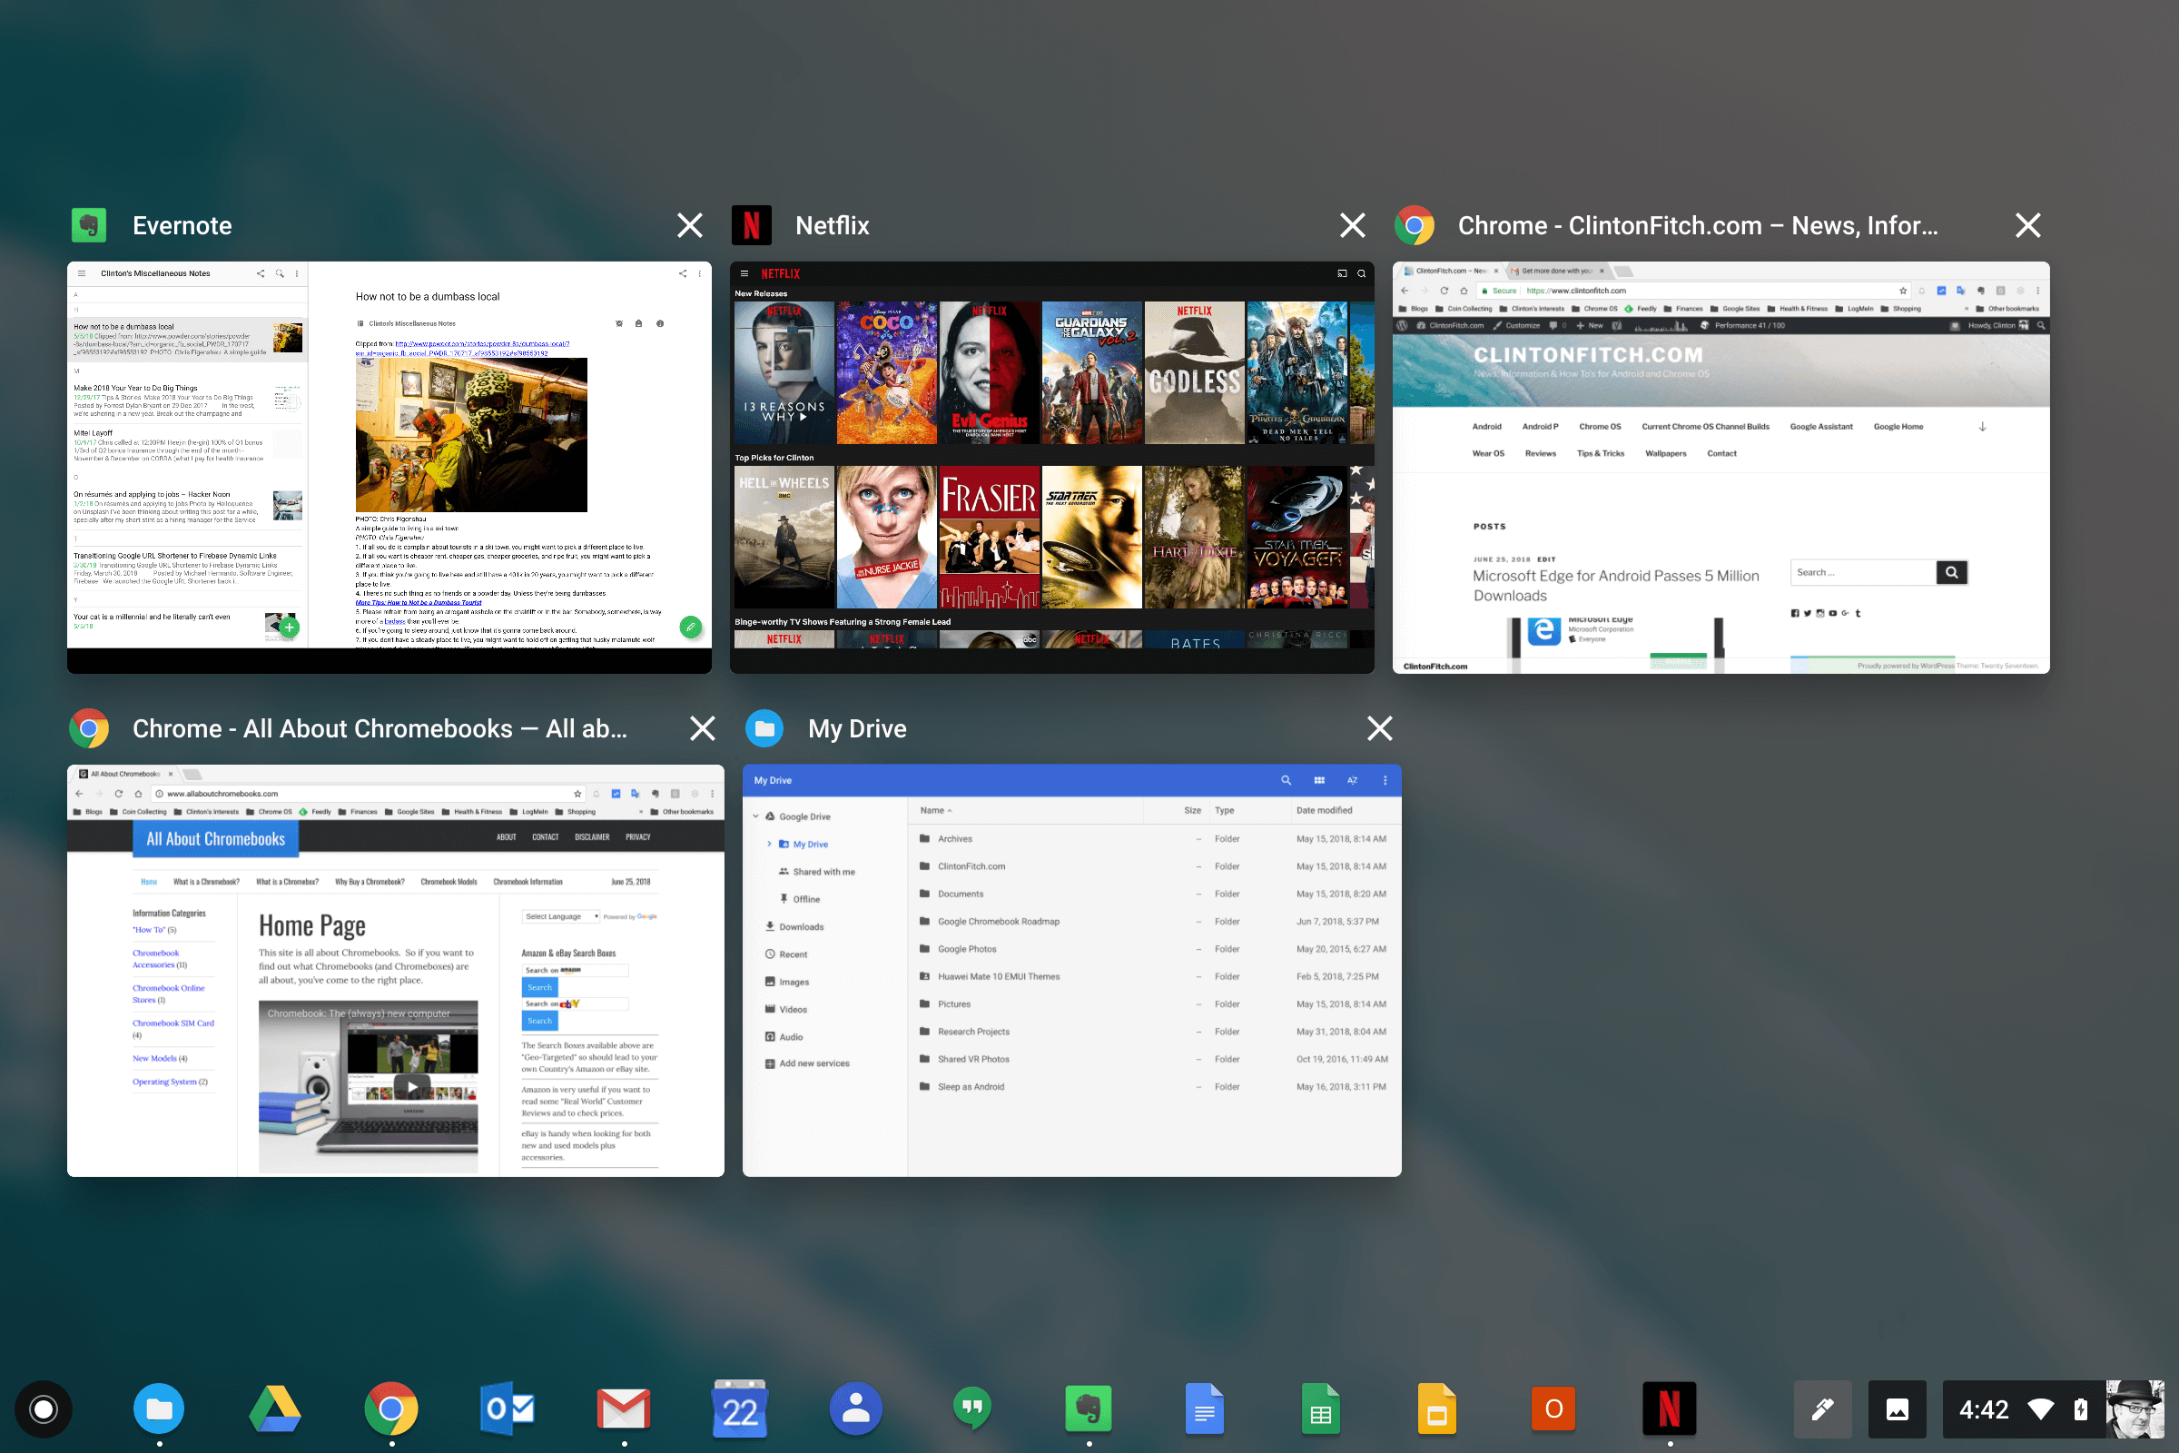Select Godless poster in Netflix
Screen dimensions: 2179x1453
click(x=1194, y=372)
